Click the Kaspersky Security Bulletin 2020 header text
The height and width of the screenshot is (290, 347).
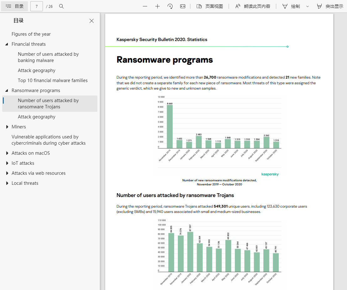pos(162,39)
